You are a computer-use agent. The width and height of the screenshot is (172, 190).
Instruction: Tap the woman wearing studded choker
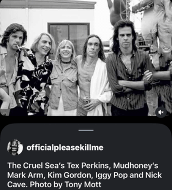pyautogui.click(x=64, y=79)
